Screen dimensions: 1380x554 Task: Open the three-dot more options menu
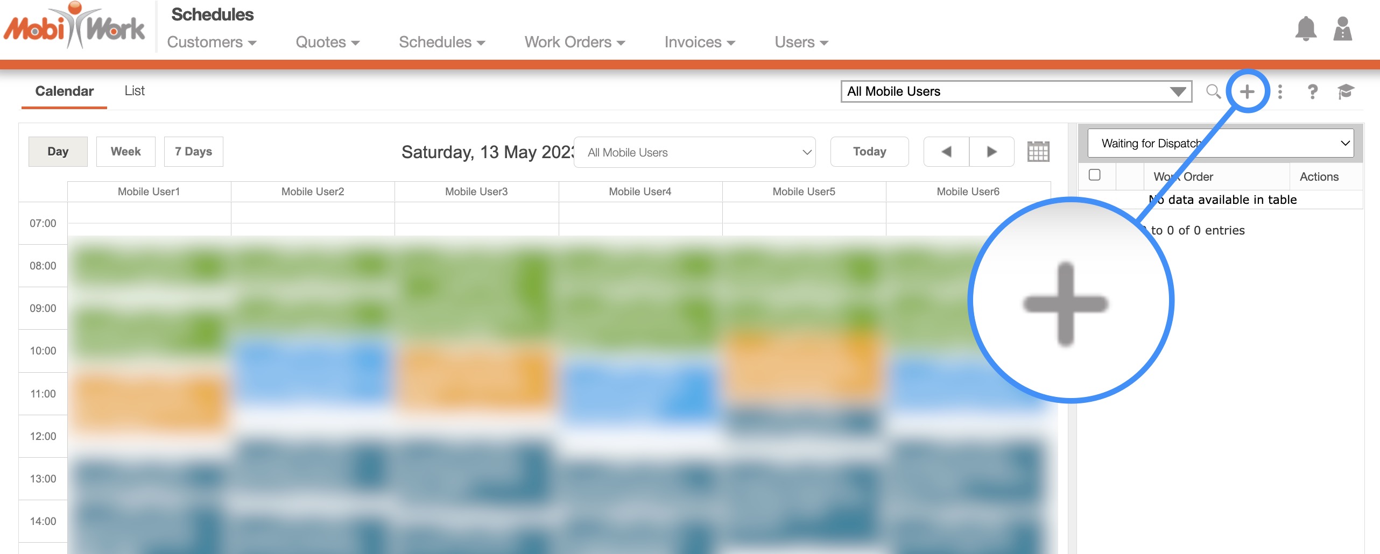(x=1280, y=91)
